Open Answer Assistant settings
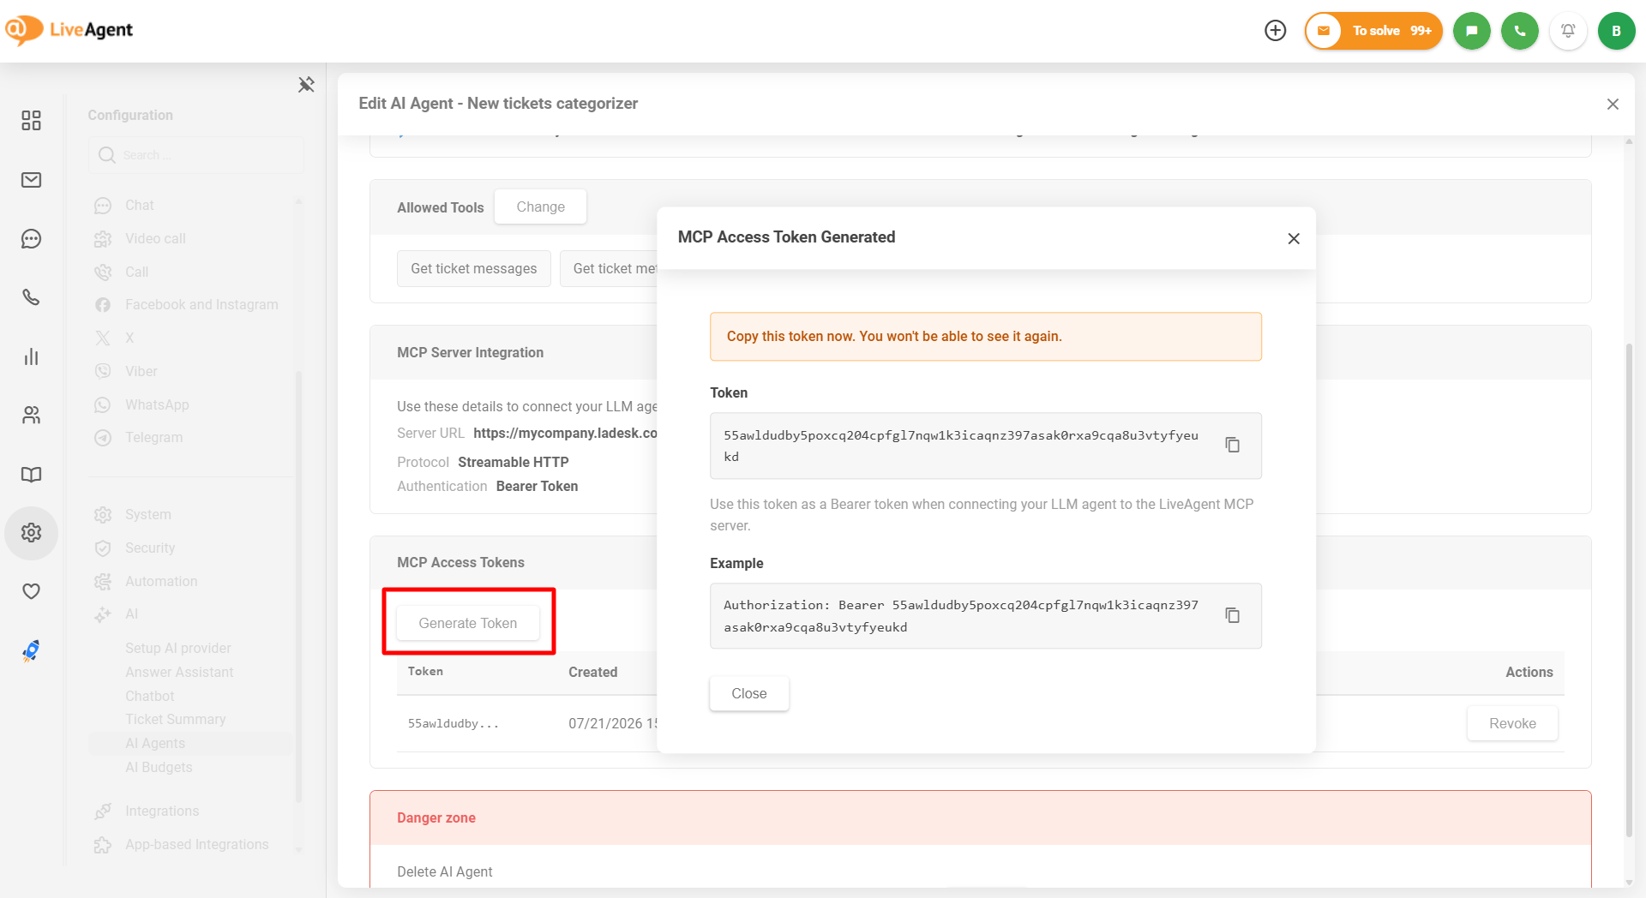Viewport: 1646px width, 898px height. pos(179,673)
